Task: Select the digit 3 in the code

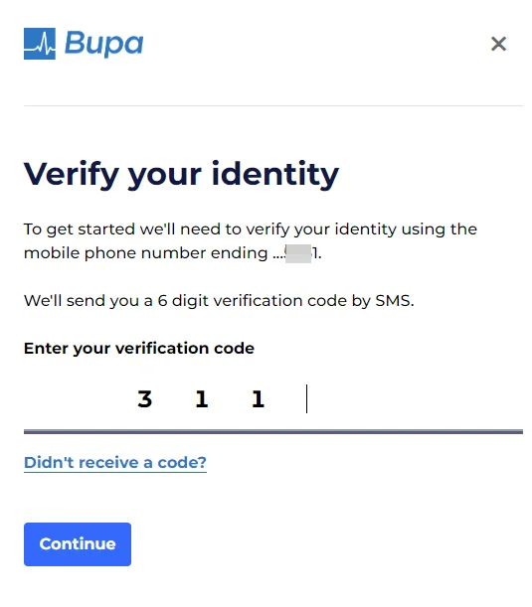Action: click(x=145, y=399)
